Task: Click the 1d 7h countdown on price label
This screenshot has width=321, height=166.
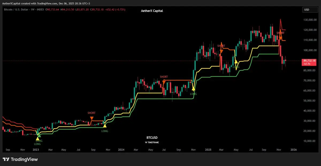Action: coord(307,64)
